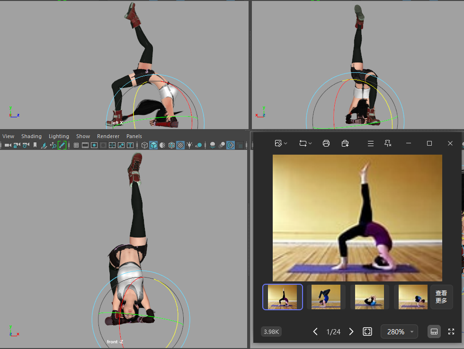
Task: Toggle the Field Chart icon
Action: (x=112, y=145)
